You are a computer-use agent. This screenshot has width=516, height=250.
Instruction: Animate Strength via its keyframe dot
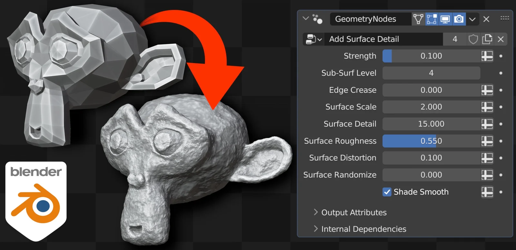pyautogui.click(x=501, y=56)
